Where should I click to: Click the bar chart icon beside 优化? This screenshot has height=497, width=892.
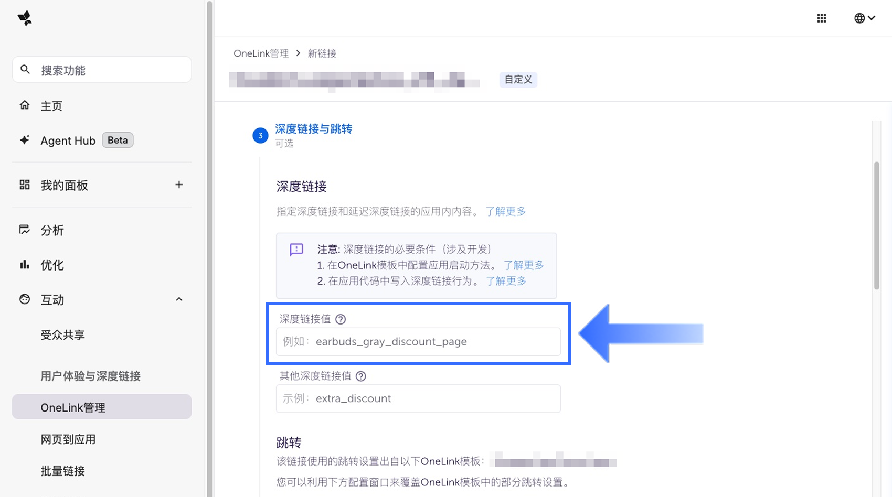[25, 264]
